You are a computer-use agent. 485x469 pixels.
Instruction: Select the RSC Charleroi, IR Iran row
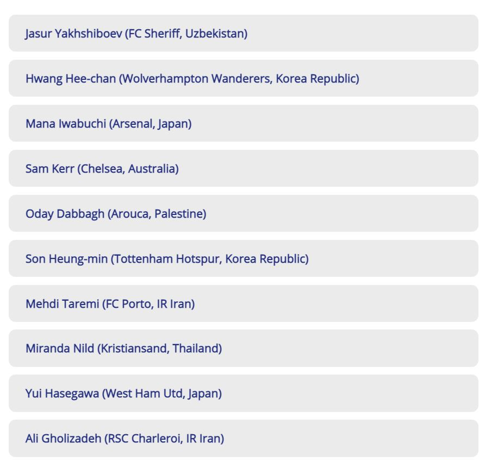[x=242, y=439]
